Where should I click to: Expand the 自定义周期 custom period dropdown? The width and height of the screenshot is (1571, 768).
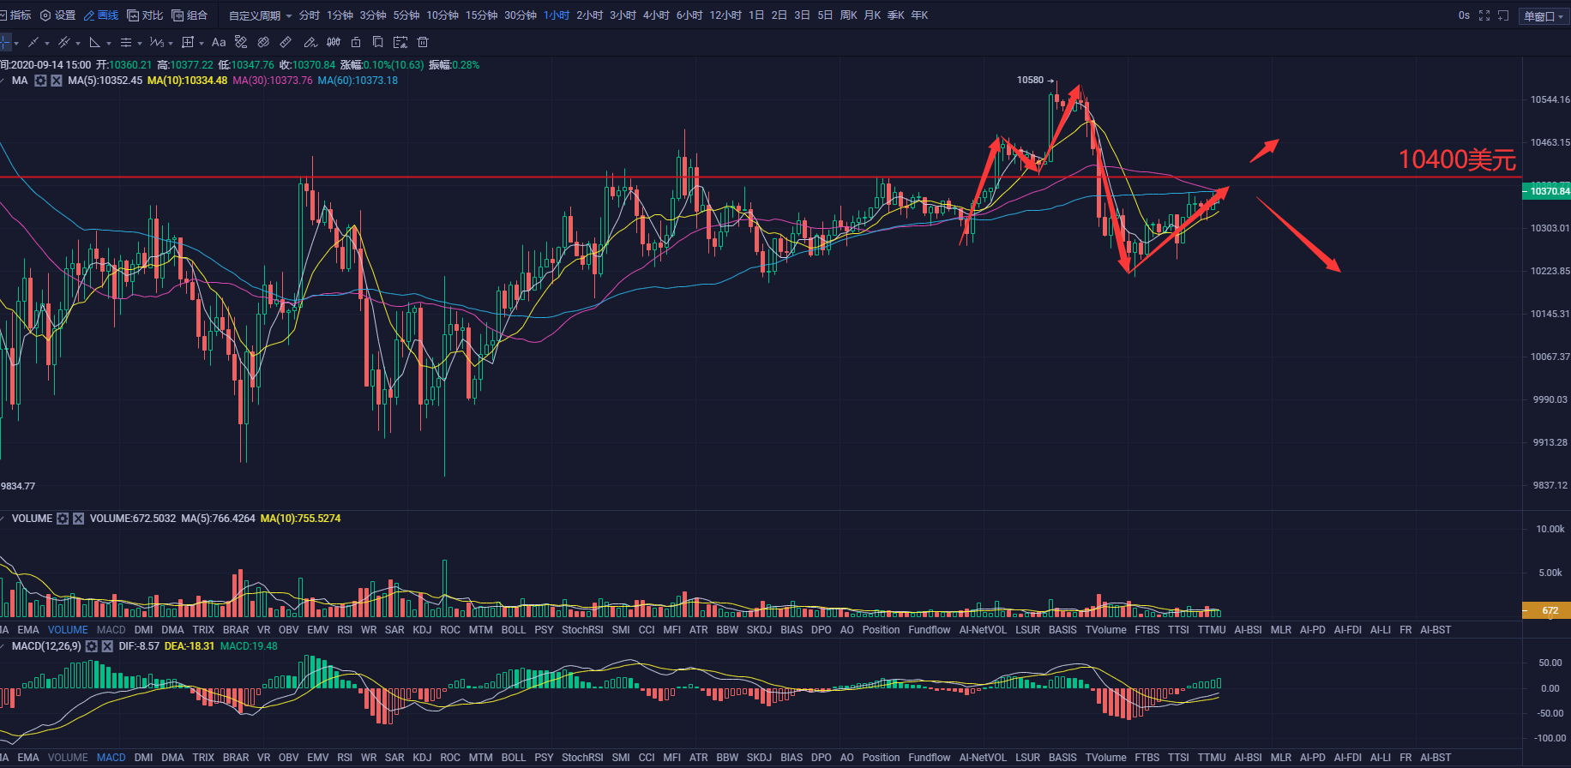click(261, 15)
